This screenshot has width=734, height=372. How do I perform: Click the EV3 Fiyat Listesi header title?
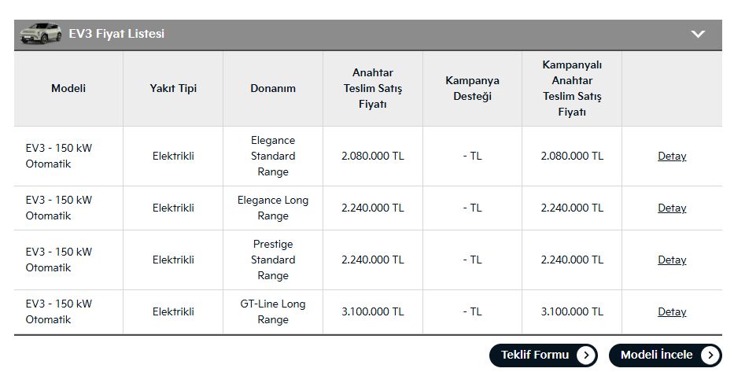click(116, 34)
